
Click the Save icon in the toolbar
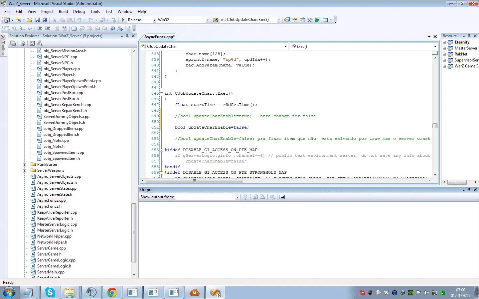pyautogui.click(x=37, y=20)
